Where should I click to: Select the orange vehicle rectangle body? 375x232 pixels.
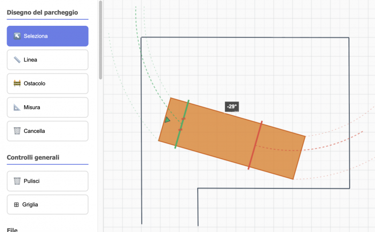coord(220,141)
